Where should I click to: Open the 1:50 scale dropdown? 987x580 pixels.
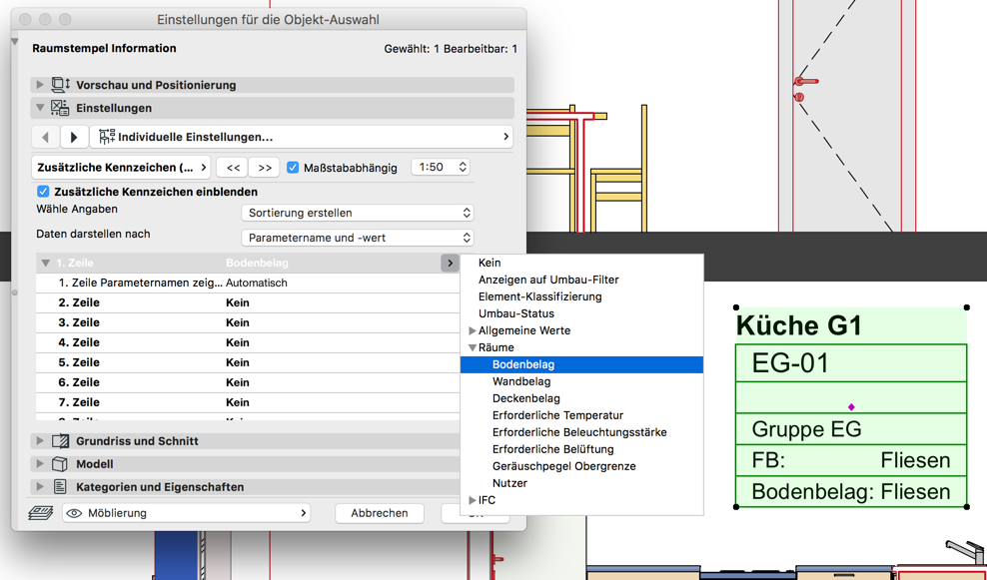441,167
